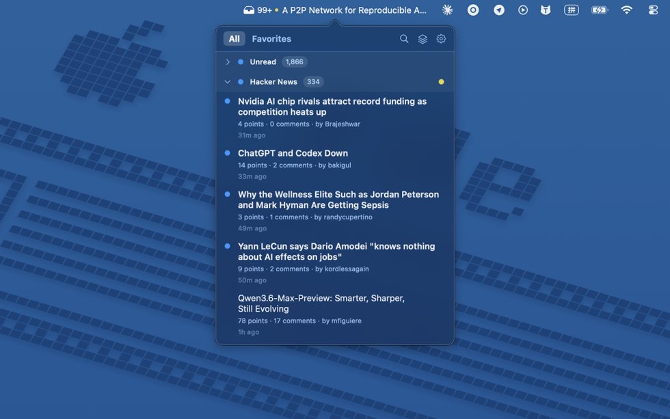
Task: Open the search icon in feed popup
Action: pos(404,39)
